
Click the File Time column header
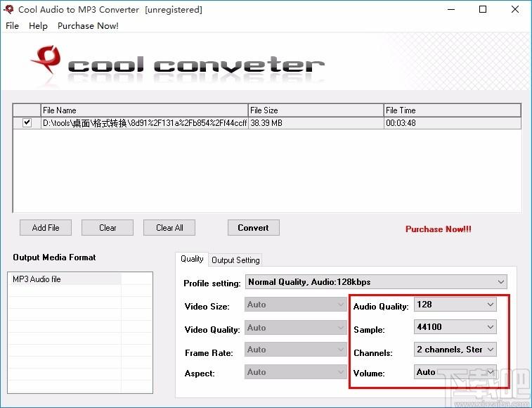[x=453, y=110]
